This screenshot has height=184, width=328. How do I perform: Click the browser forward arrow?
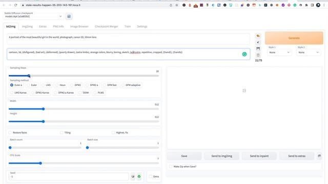[x=10, y=5]
